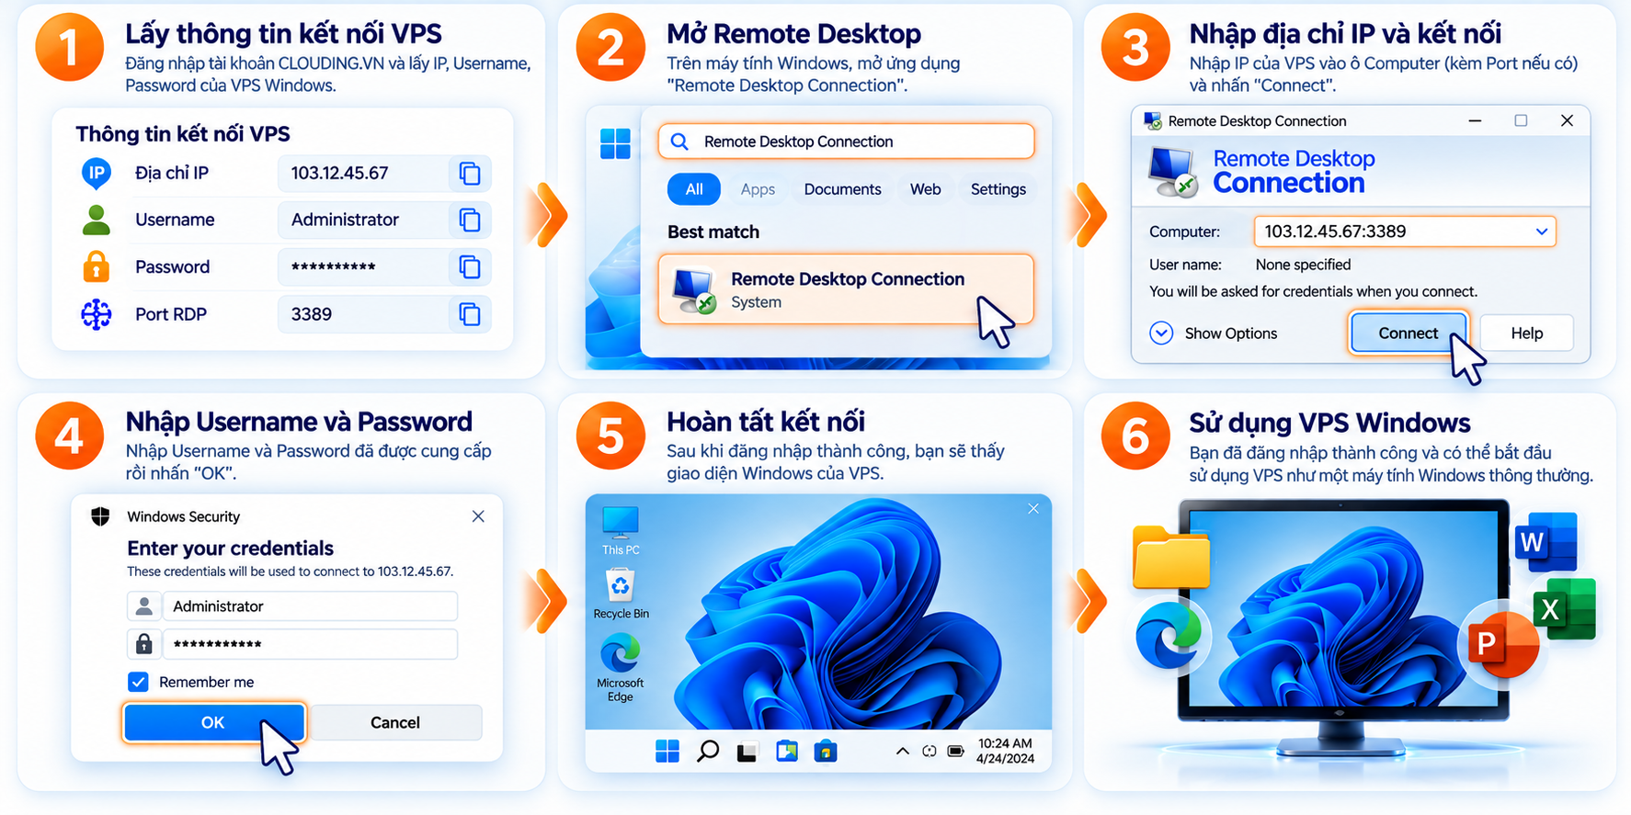The height and width of the screenshot is (815, 1631).
Task: Click Cancel in credentials dialog
Action: point(395,722)
